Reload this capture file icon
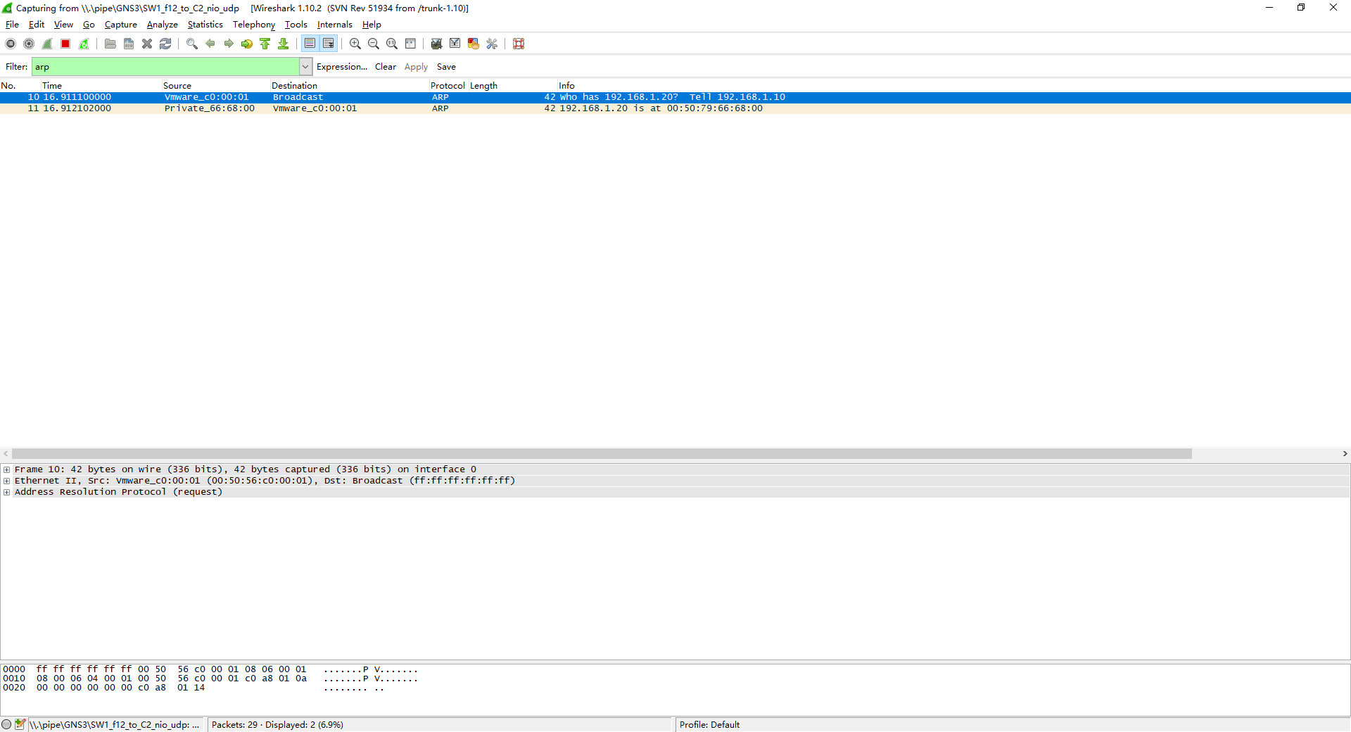 pos(165,44)
